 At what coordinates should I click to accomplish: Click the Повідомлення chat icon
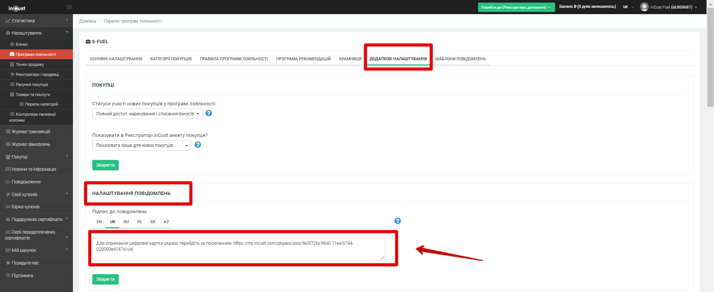(x=8, y=182)
